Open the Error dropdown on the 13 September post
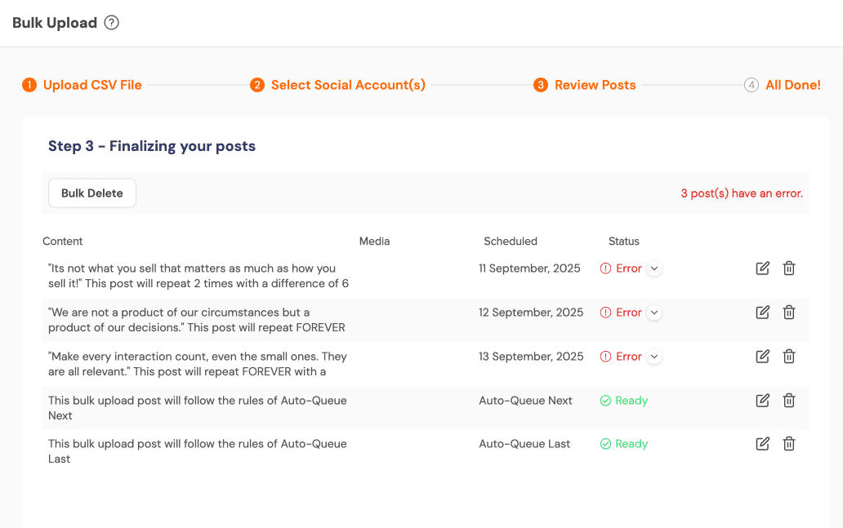This screenshot has height=528, width=843. 653,356
